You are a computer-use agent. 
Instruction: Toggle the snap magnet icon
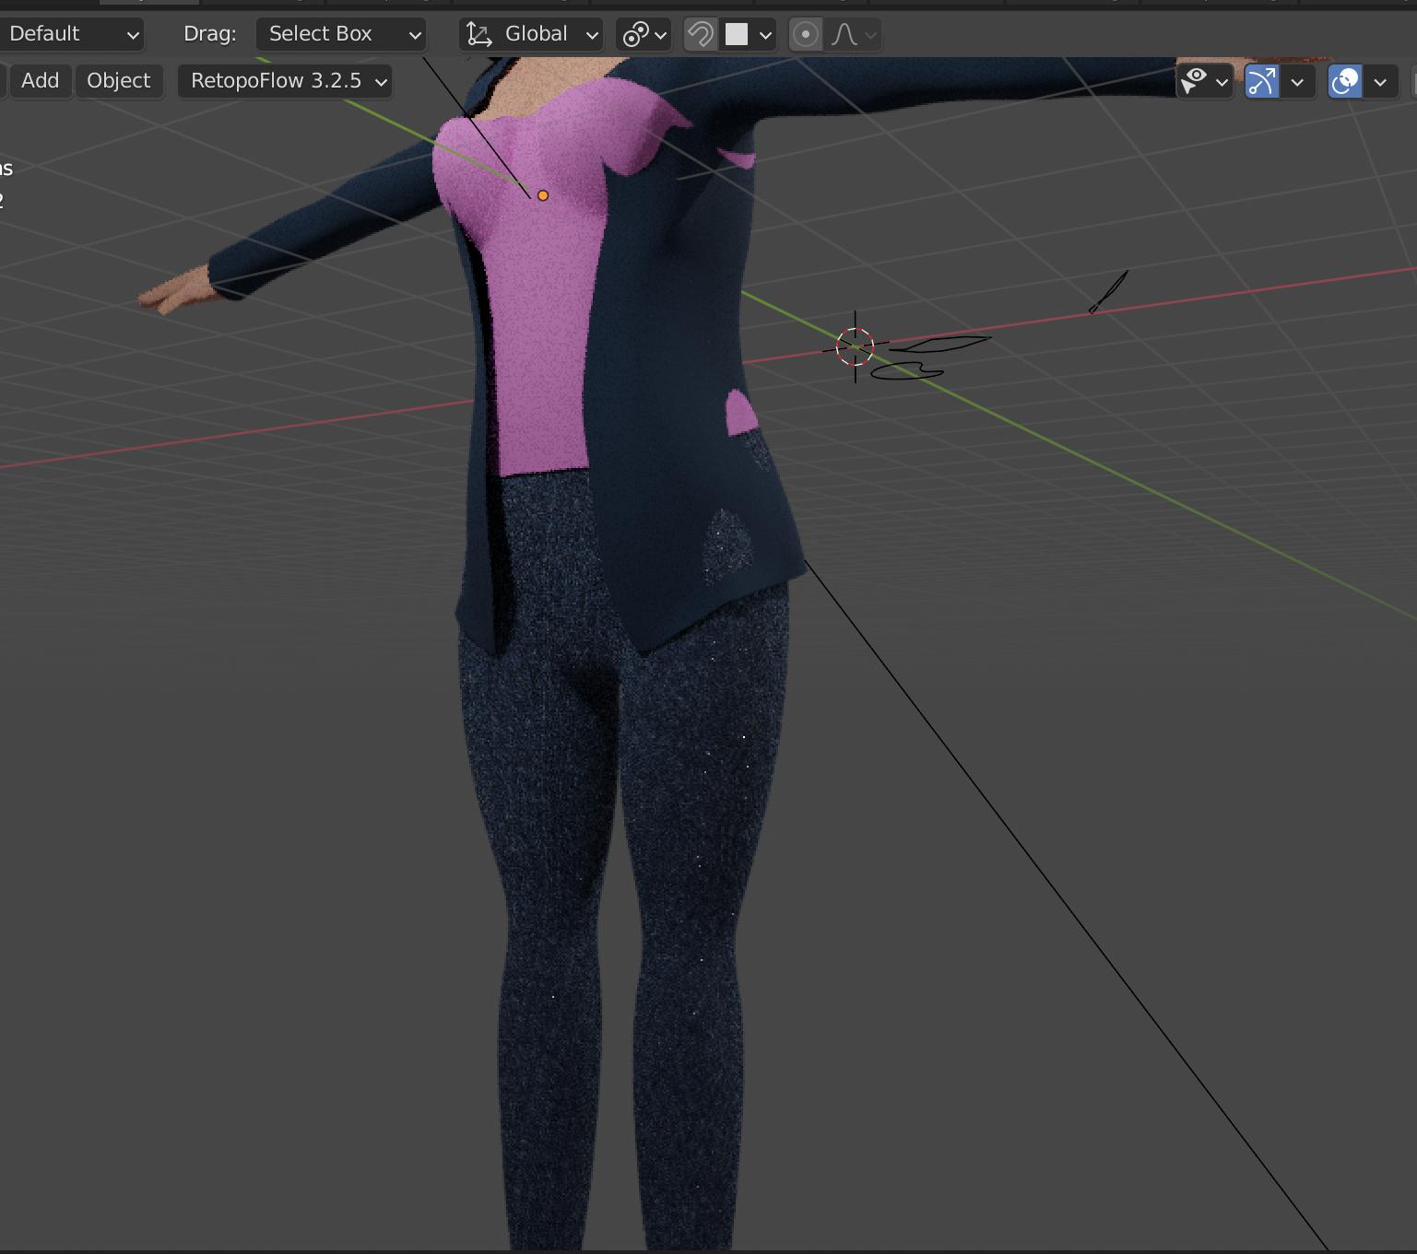701,35
